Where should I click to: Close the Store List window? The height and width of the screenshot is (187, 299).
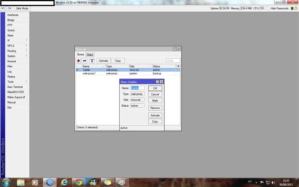point(179,49)
